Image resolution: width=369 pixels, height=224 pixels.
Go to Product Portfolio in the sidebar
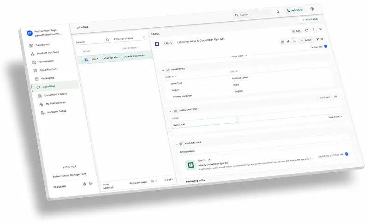pos(48,53)
